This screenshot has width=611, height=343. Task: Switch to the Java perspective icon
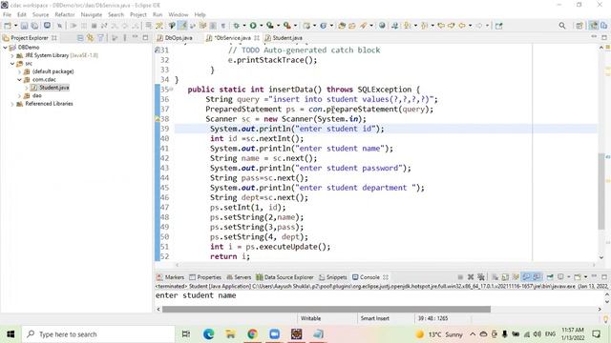click(603, 26)
